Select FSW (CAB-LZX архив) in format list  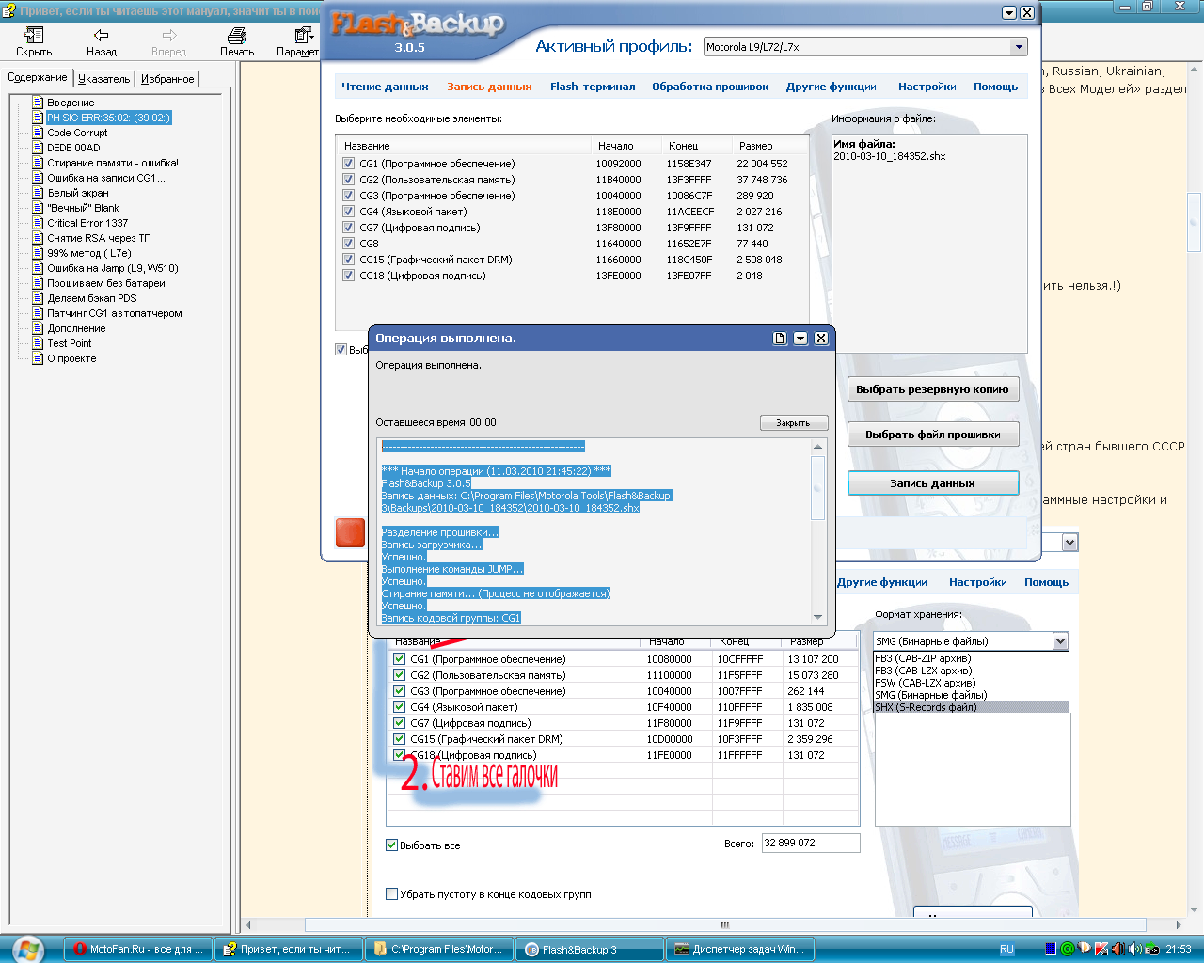point(971,683)
